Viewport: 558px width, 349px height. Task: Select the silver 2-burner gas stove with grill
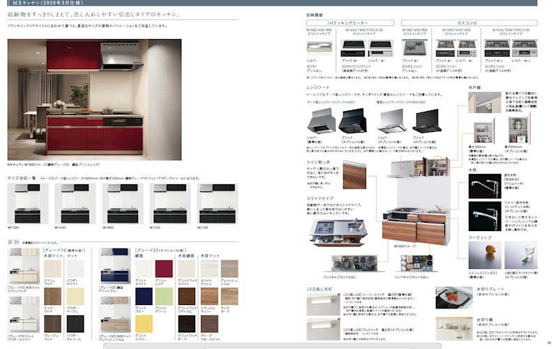(467, 48)
